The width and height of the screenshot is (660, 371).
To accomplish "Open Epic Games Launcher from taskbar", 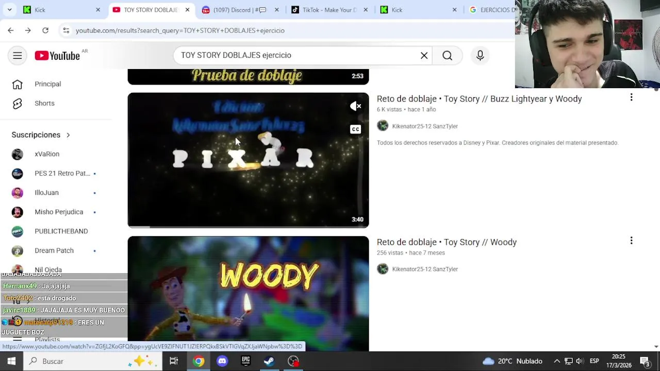I will point(246,361).
